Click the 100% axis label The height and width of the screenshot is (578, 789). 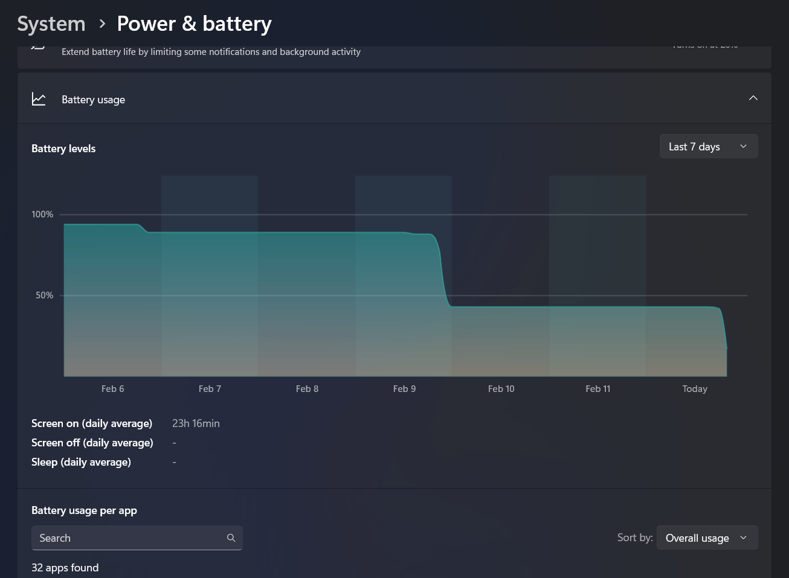pyautogui.click(x=42, y=214)
